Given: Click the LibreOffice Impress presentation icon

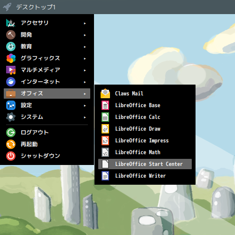Looking at the screenshot, I should pyautogui.click(x=105, y=141).
